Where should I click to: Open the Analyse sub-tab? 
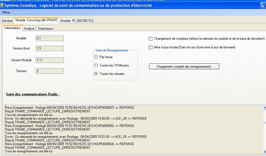pyautogui.click(x=29, y=29)
